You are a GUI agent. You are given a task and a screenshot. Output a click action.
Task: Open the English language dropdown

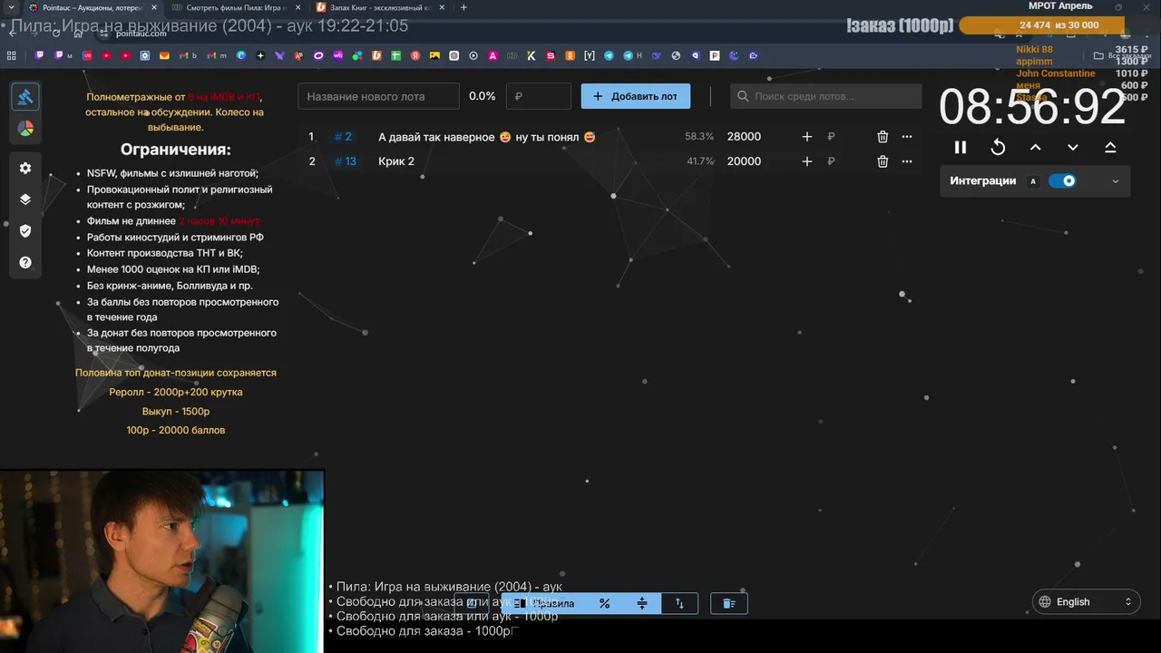pos(1086,601)
